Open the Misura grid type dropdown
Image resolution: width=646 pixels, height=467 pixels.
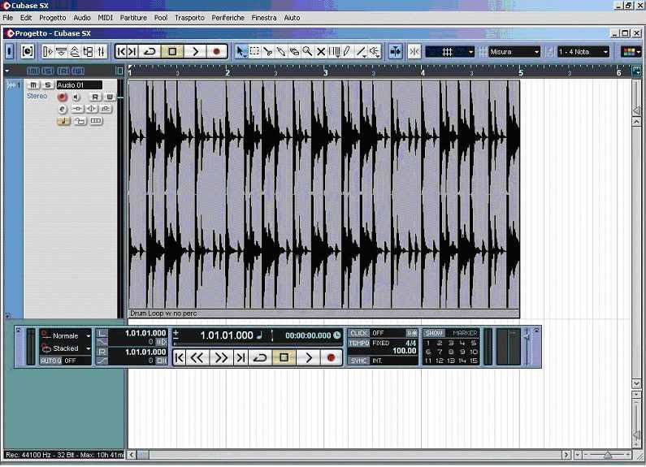pyautogui.click(x=514, y=51)
